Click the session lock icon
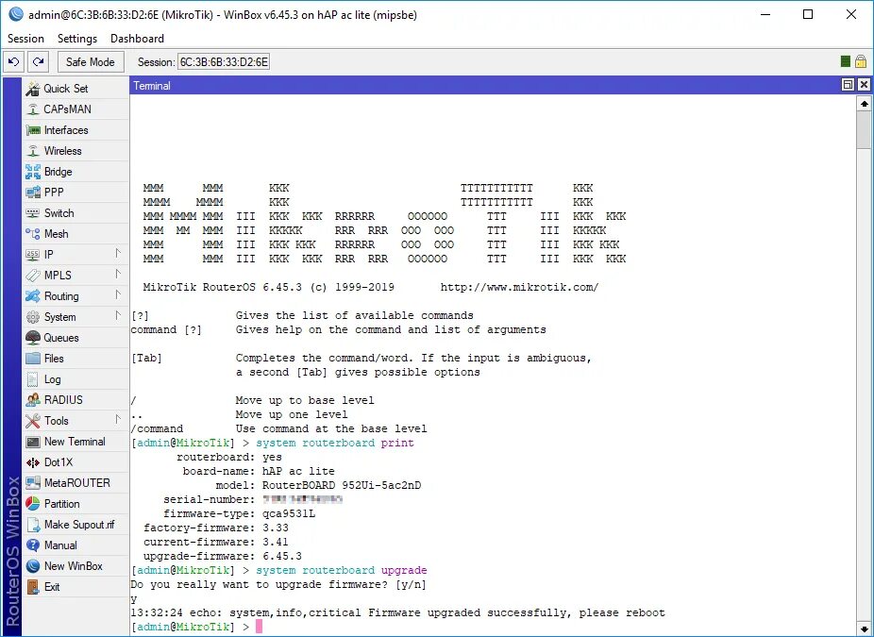 [x=861, y=61]
